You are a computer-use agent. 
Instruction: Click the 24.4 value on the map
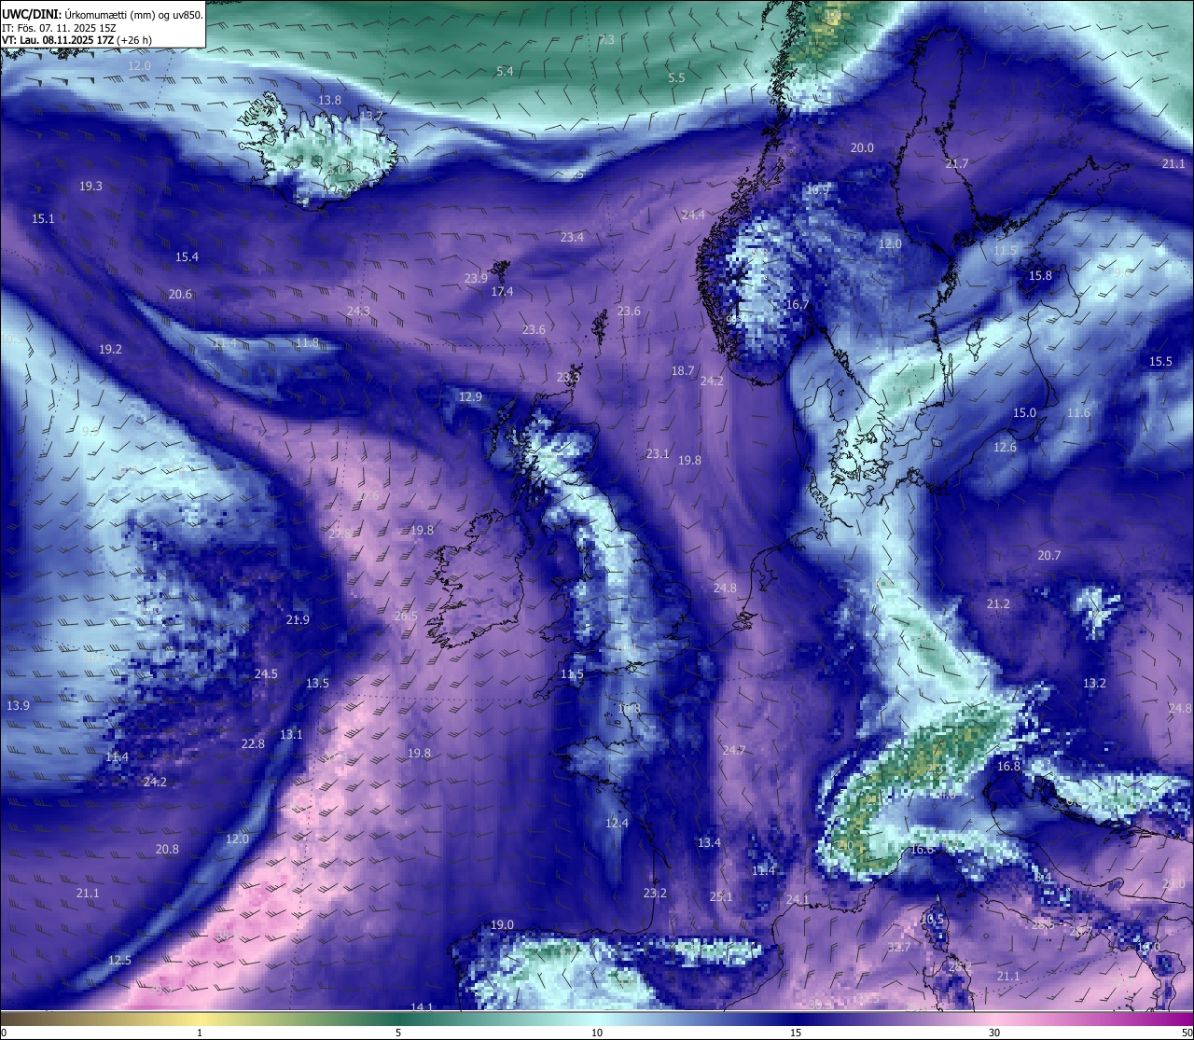point(693,215)
